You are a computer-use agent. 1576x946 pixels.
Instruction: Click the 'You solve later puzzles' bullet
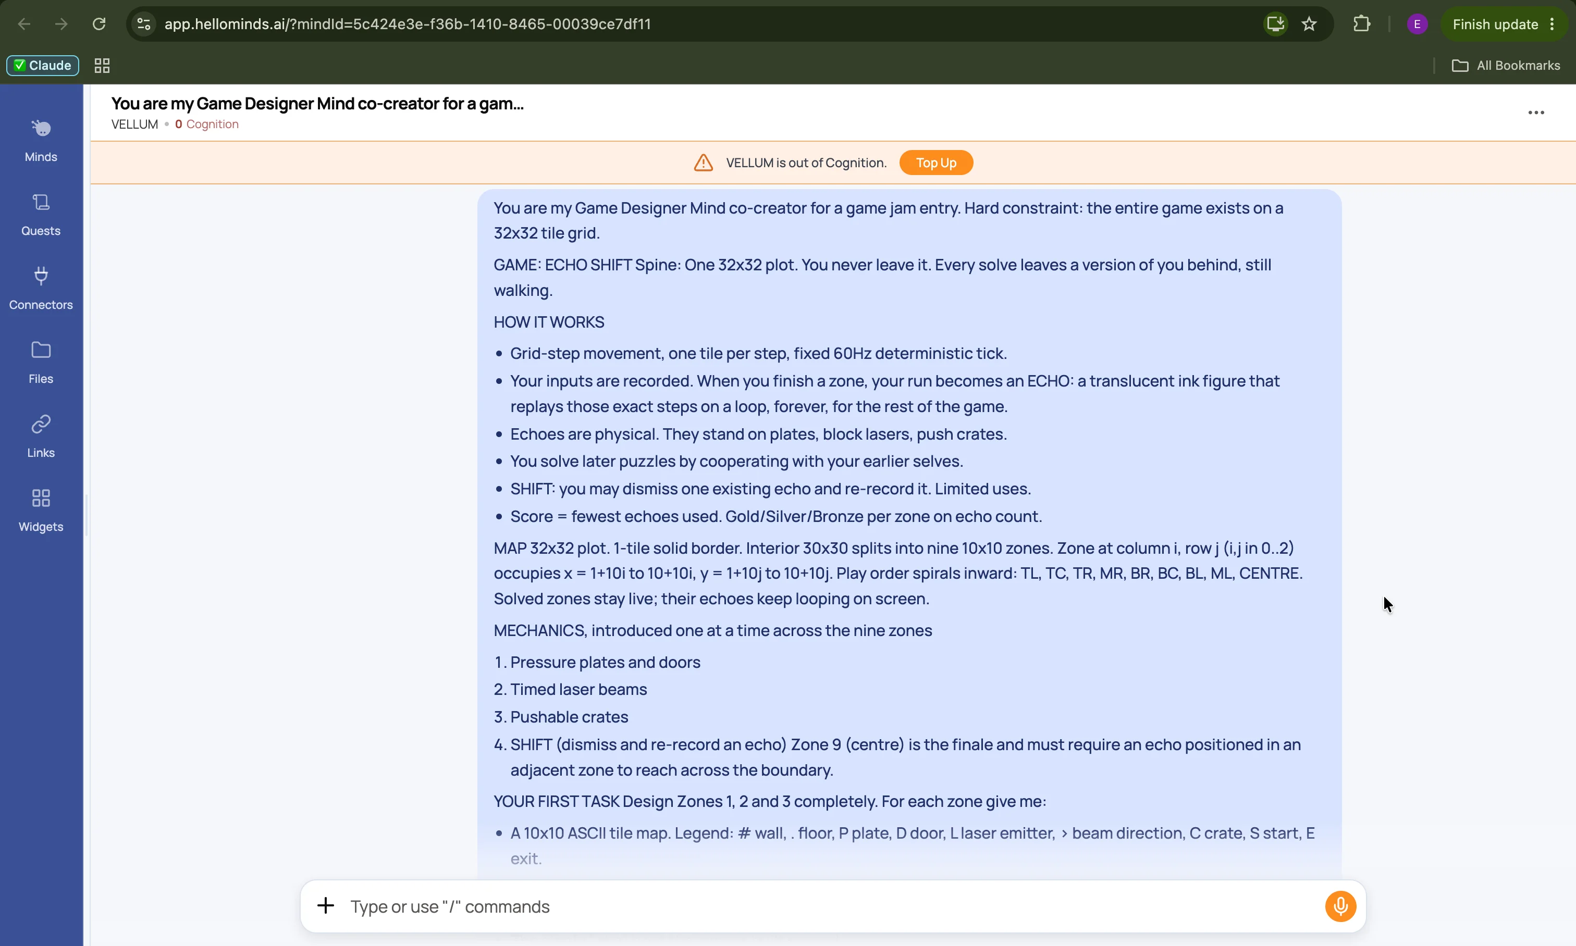pyautogui.click(x=736, y=462)
